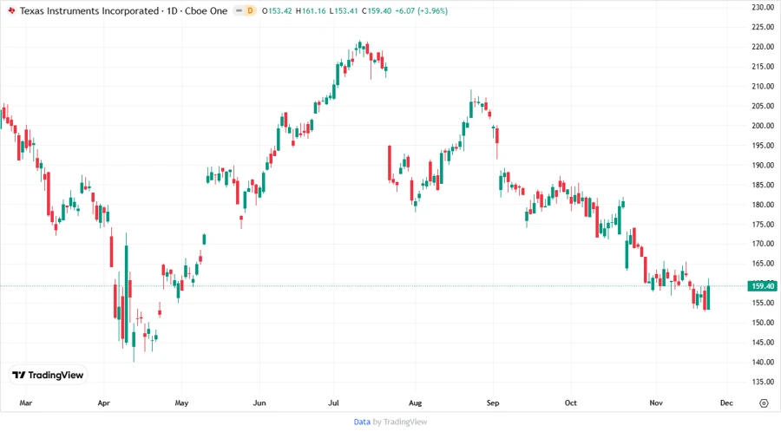Open the Data link by TradingView

[x=362, y=422]
